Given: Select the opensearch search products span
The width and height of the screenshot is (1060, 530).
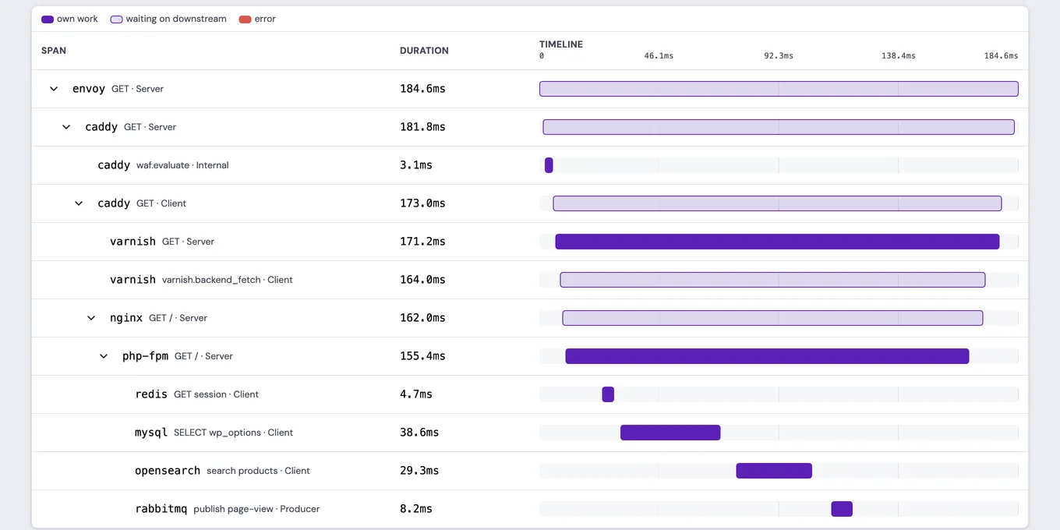Looking at the screenshot, I should (x=222, y=471).
